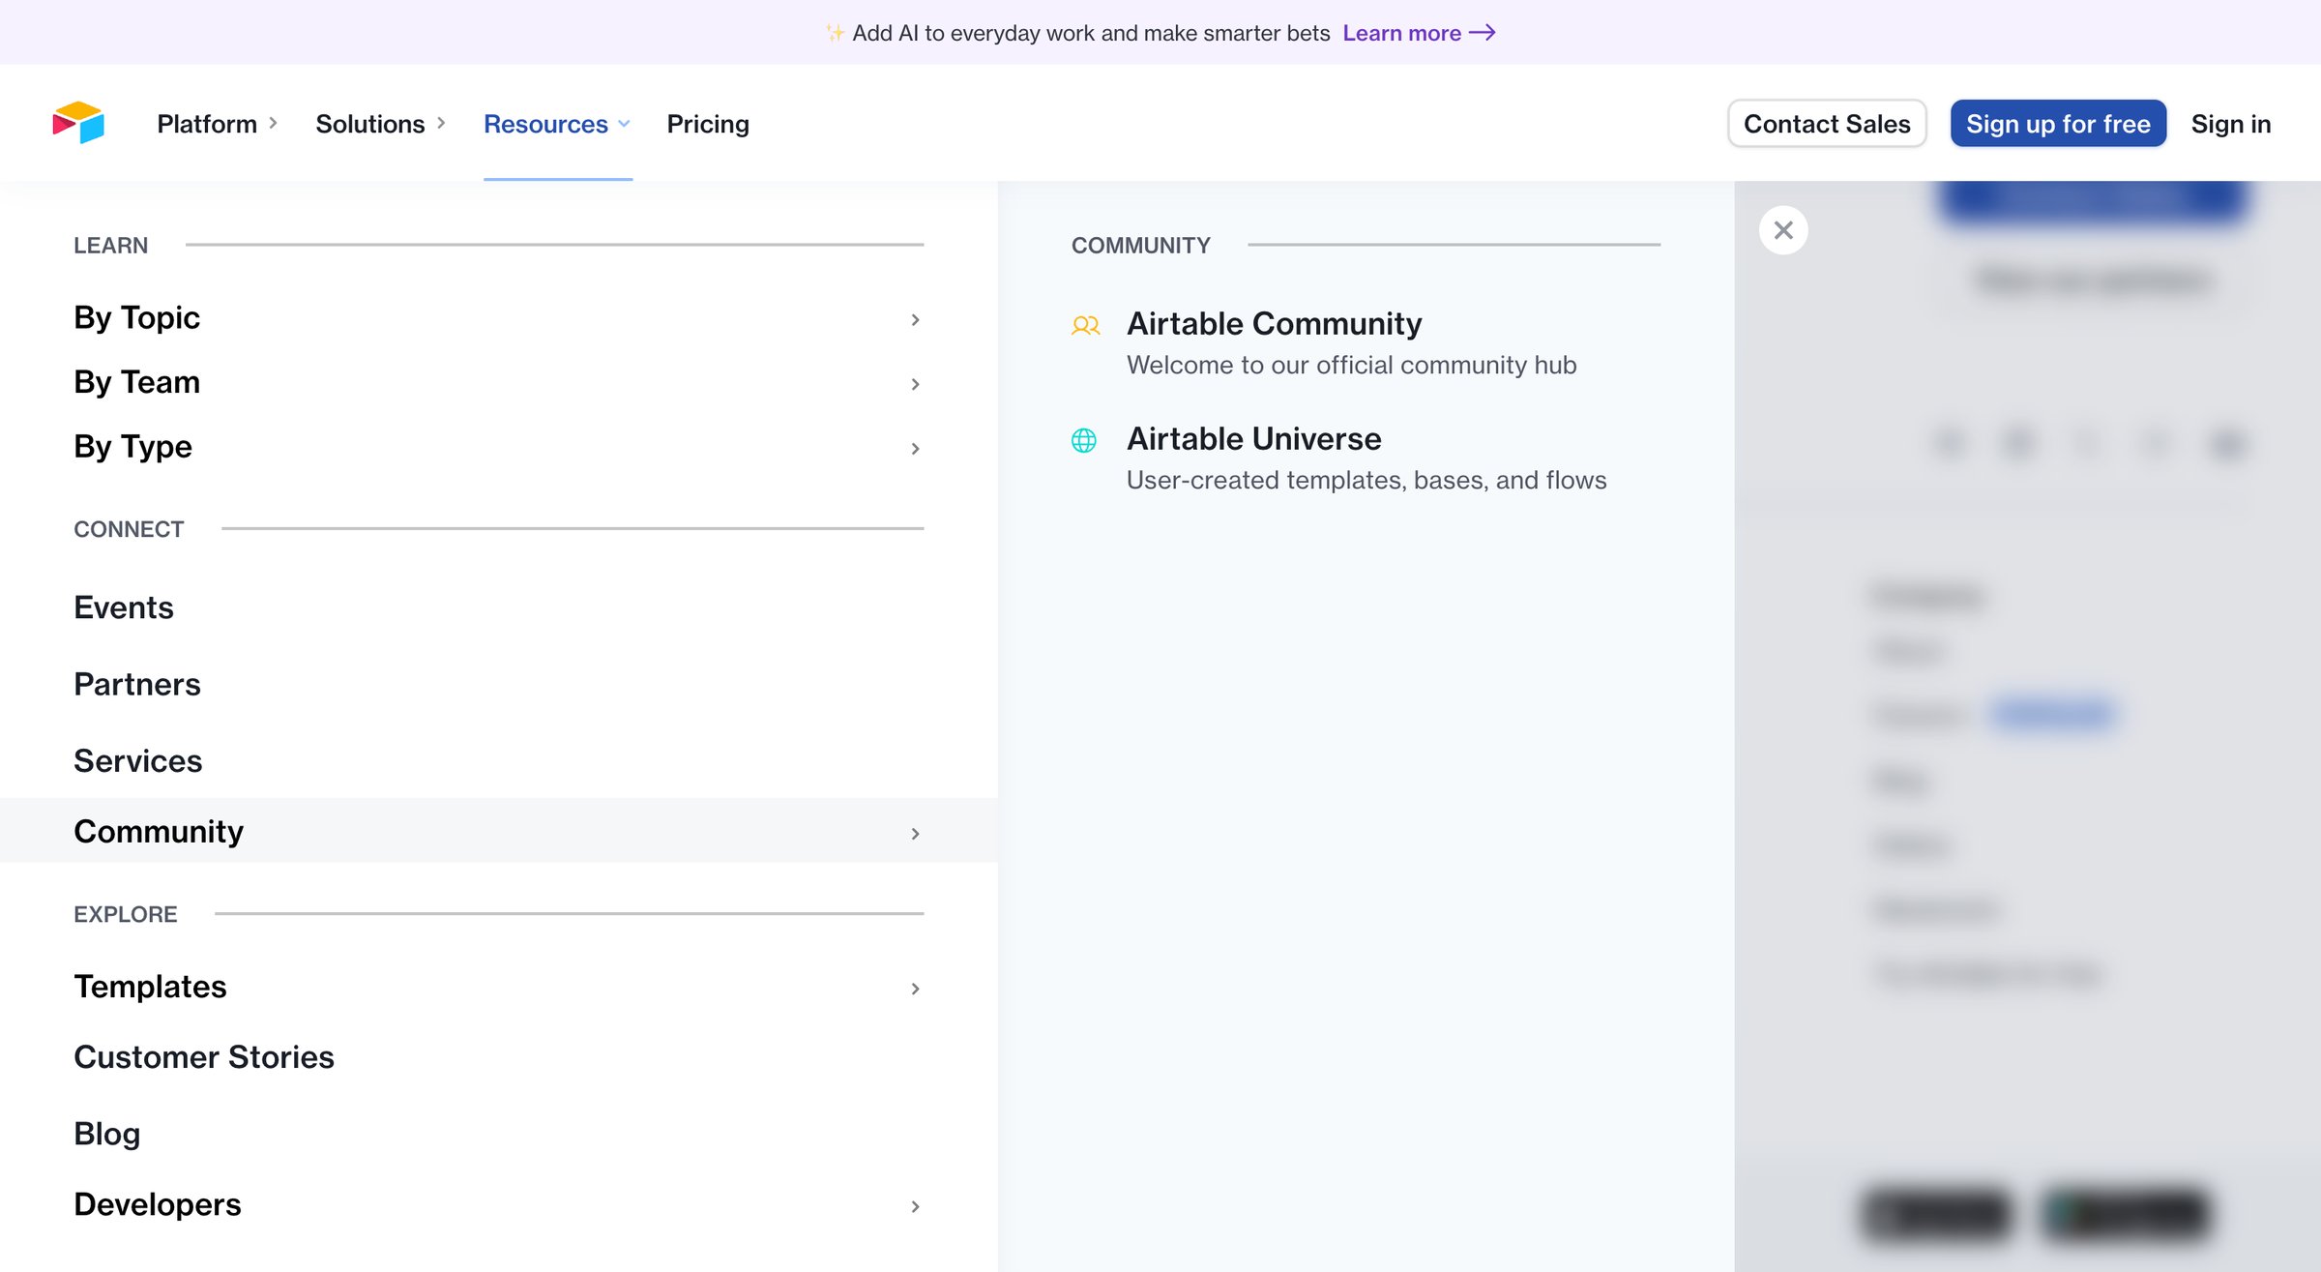
Task: Collapse the Resources dropdown menu
Action: 557,124
